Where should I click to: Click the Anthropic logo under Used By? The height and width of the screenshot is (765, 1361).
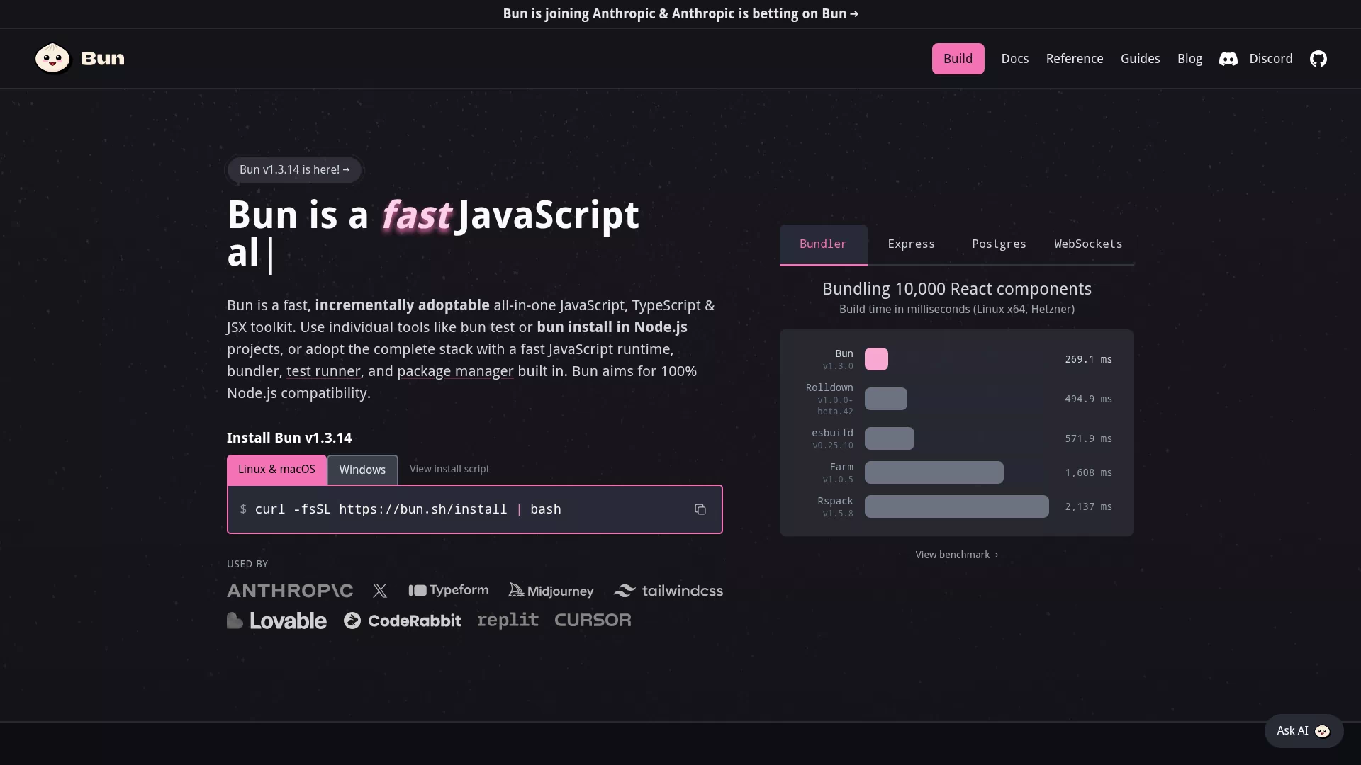(290, 591)
